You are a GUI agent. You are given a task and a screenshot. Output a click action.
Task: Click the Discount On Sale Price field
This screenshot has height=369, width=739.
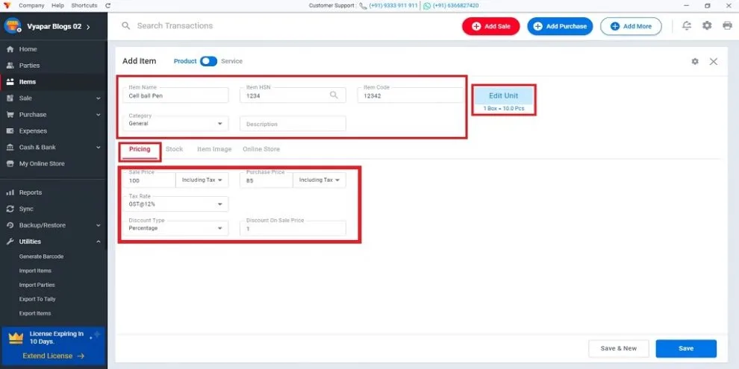point(293,228)
